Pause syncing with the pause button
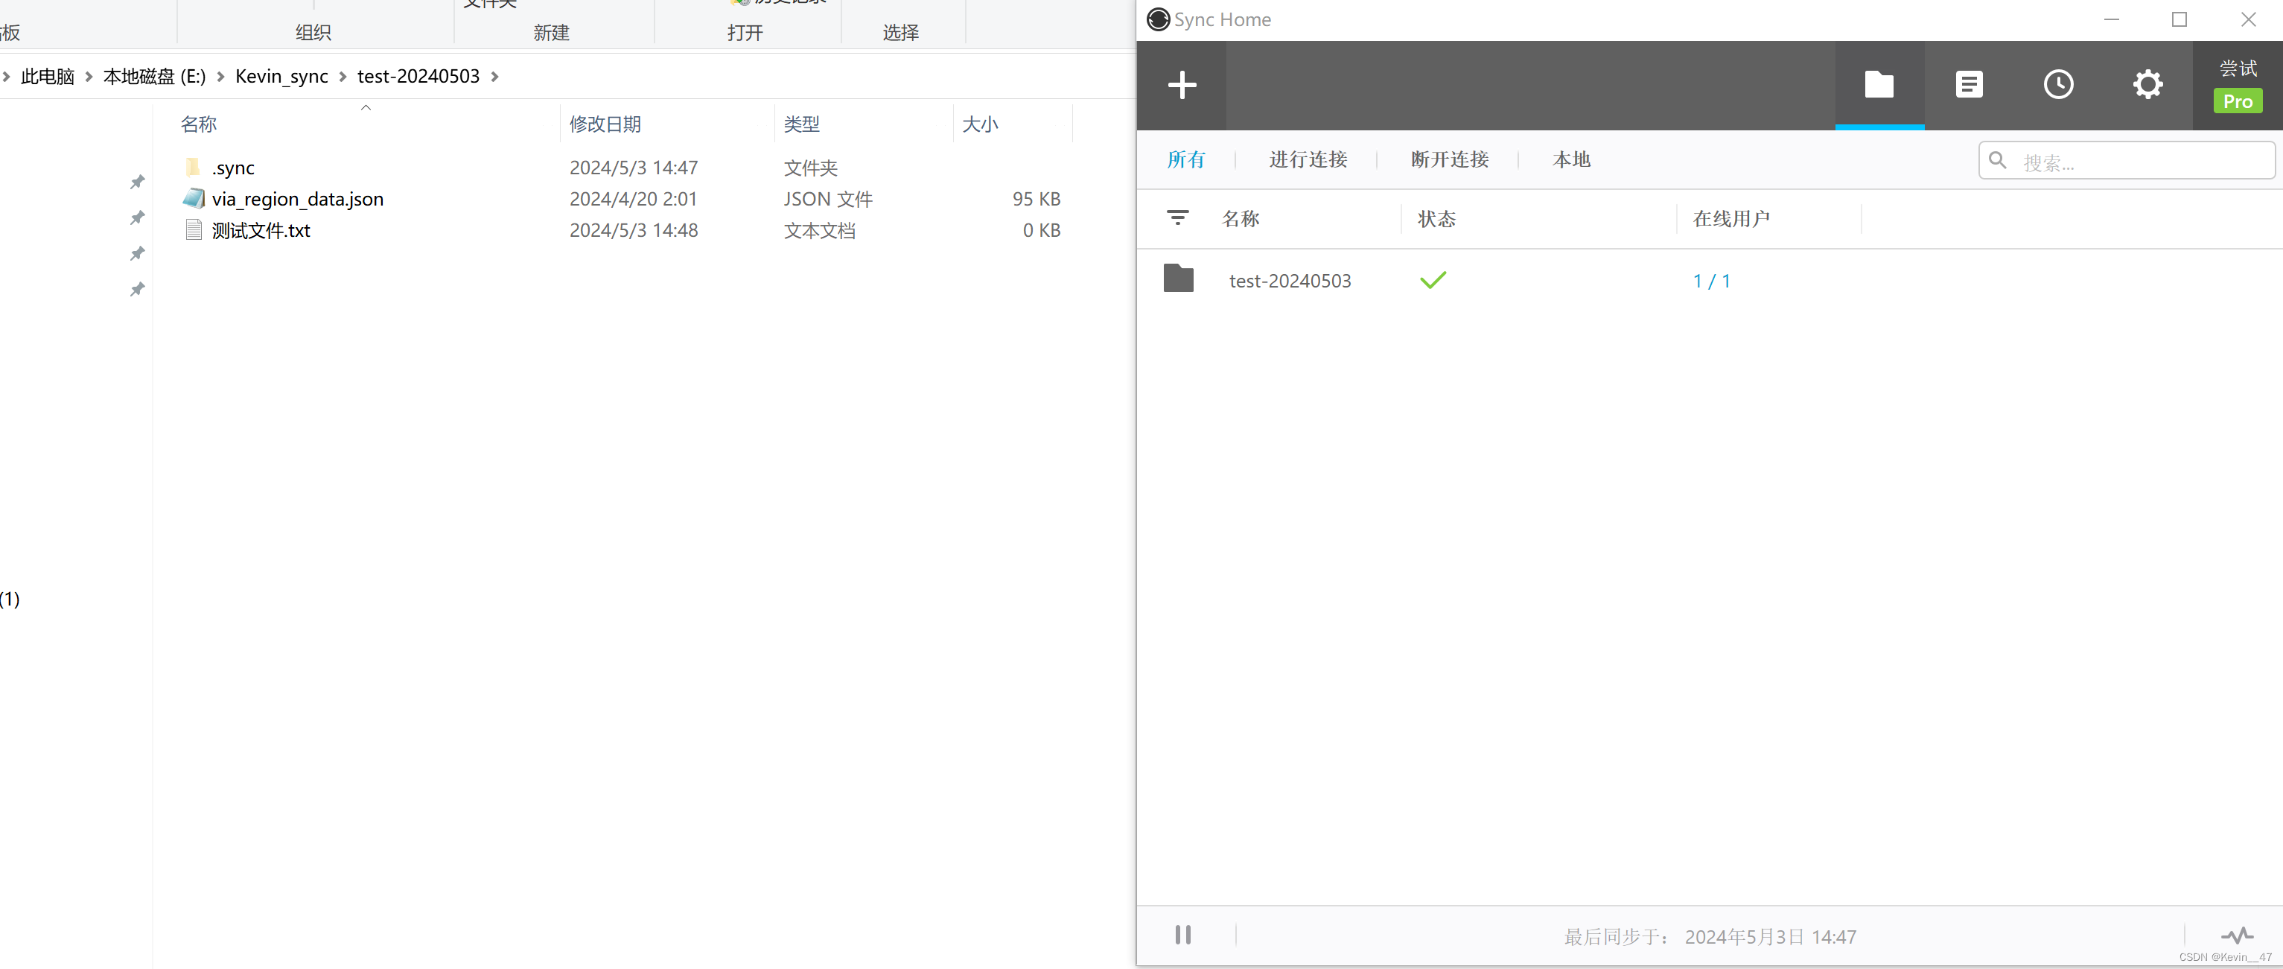 click(1182, 935)
